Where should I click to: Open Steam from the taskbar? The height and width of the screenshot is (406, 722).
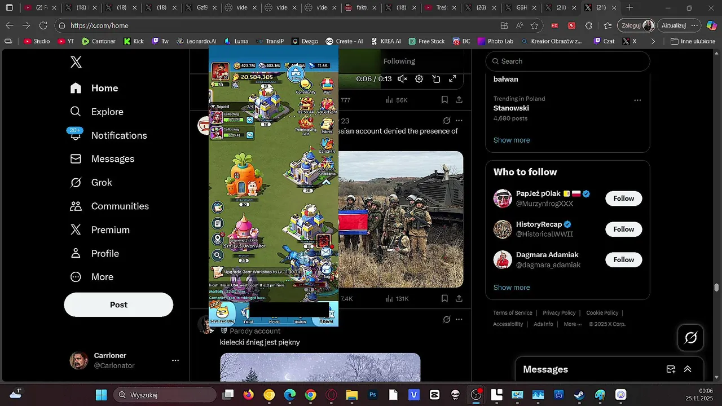(x=579, y=395)
